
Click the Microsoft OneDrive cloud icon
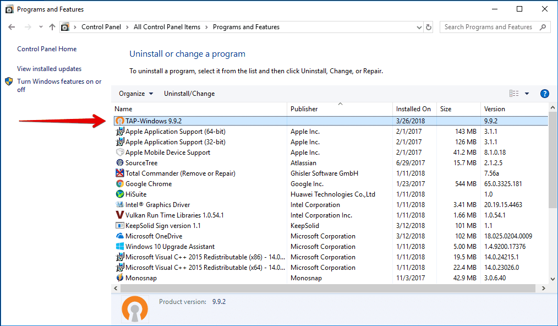click(x=119, y=236)
